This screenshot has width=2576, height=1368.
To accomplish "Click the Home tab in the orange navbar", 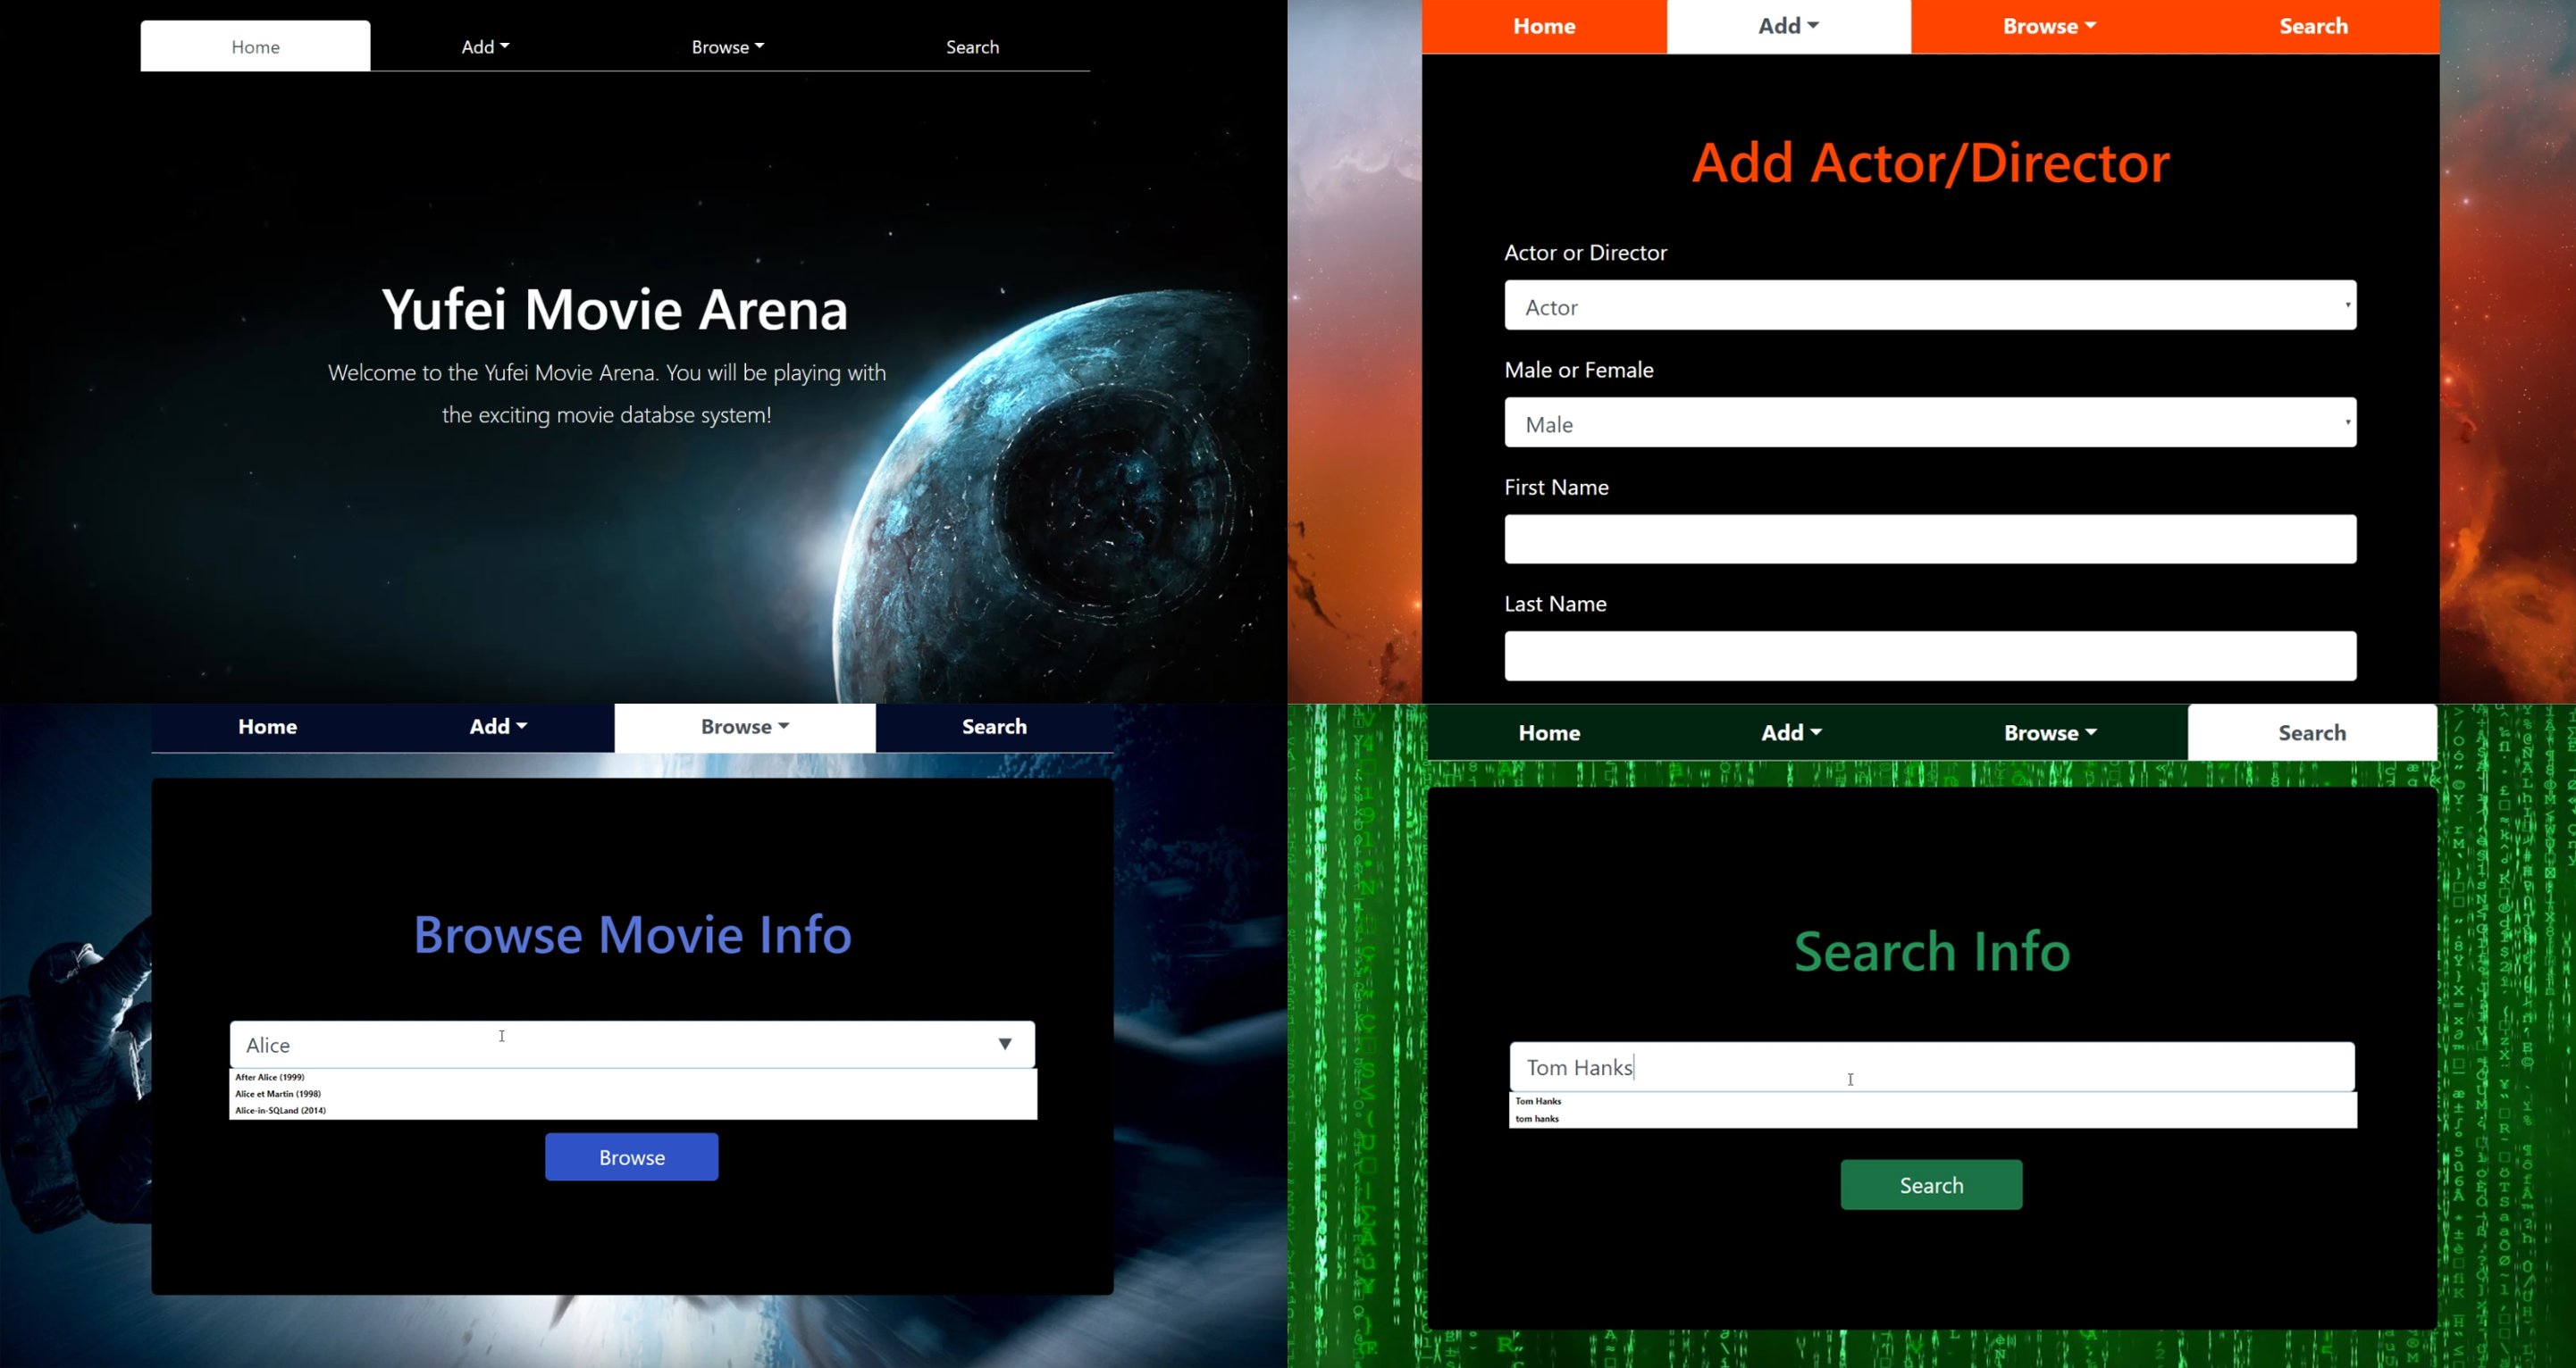I will 1543,27.
